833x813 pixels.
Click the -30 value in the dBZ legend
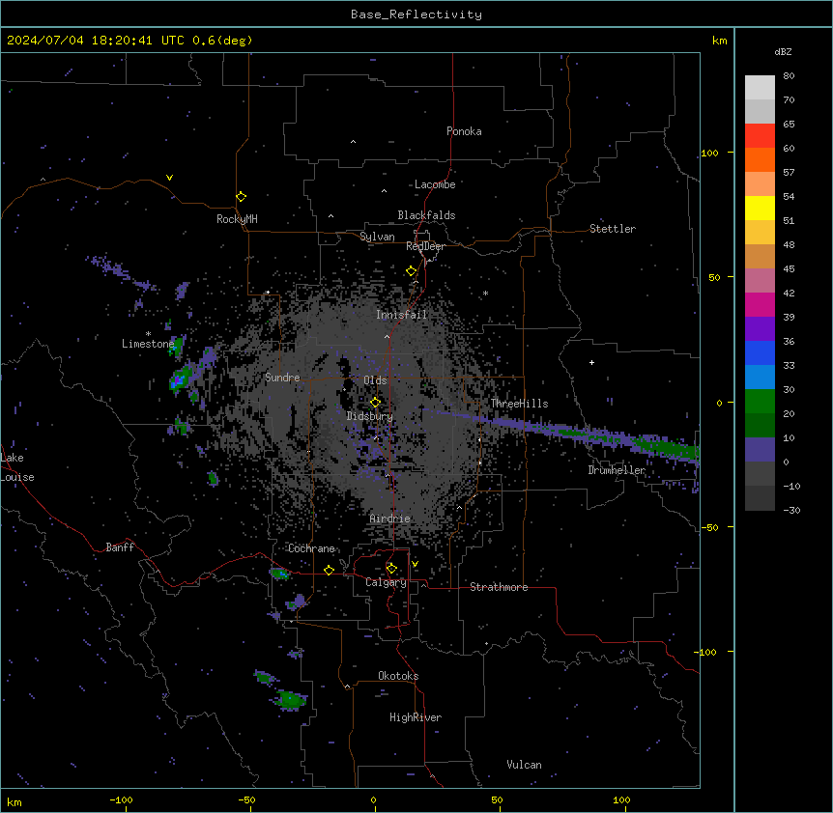pos(791,510)
